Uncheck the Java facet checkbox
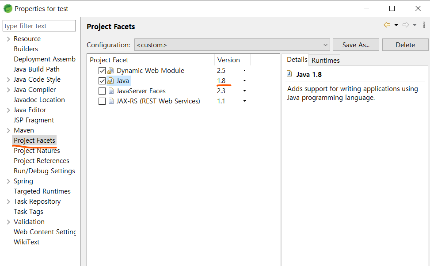 [102, 81]
